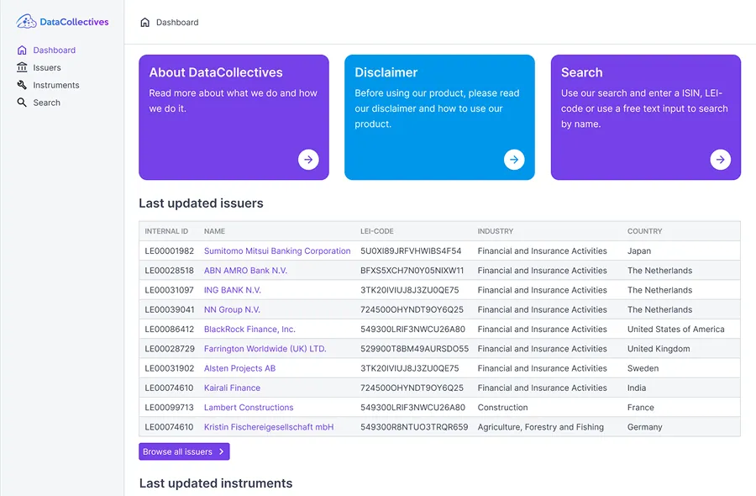Open Issuers in sidebar menu
This screenshot has height=496, width=756.
[x=47, y=67]
